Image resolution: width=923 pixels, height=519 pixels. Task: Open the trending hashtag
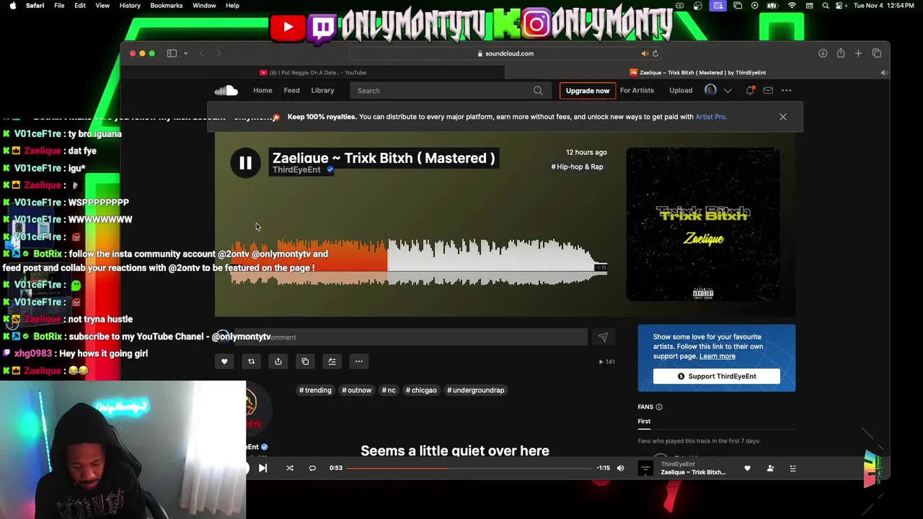[315, 390]
